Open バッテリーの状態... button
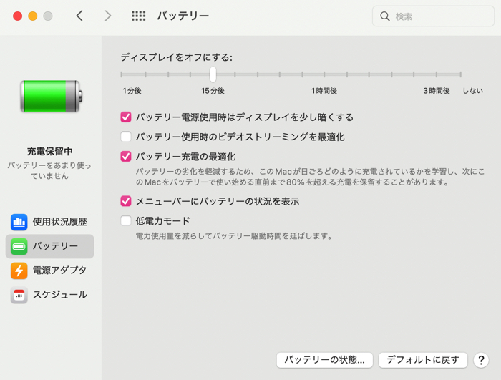The image size is (501, 380). (325, 360)
